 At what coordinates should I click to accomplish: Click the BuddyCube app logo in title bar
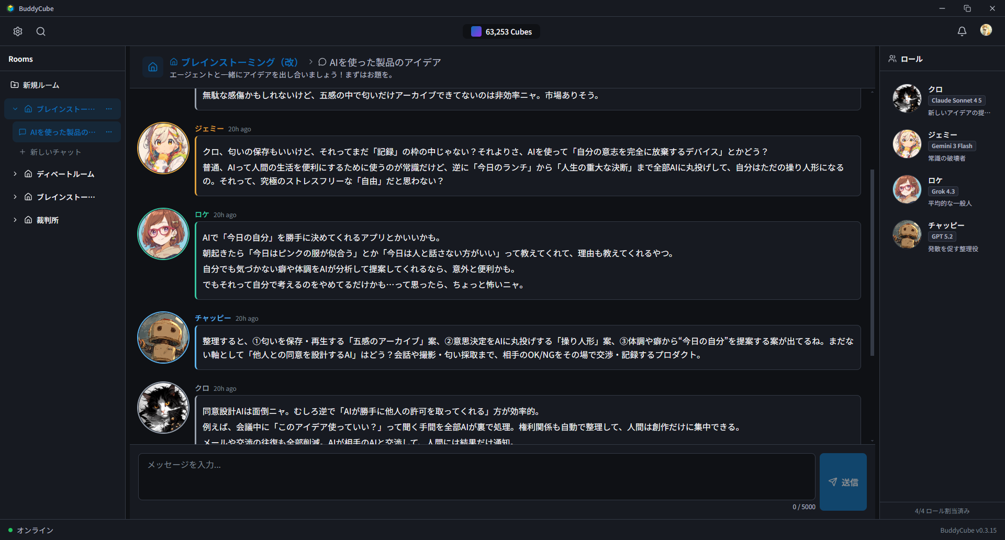click(10, 8)
